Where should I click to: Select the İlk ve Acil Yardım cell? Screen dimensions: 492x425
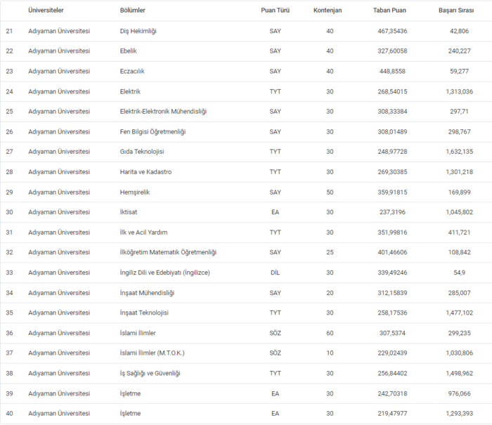(x=143, y=233)
